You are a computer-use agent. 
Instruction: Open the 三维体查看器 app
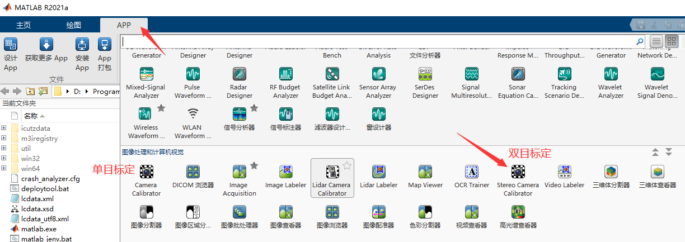pyautogui.click(x=658, y=176)
